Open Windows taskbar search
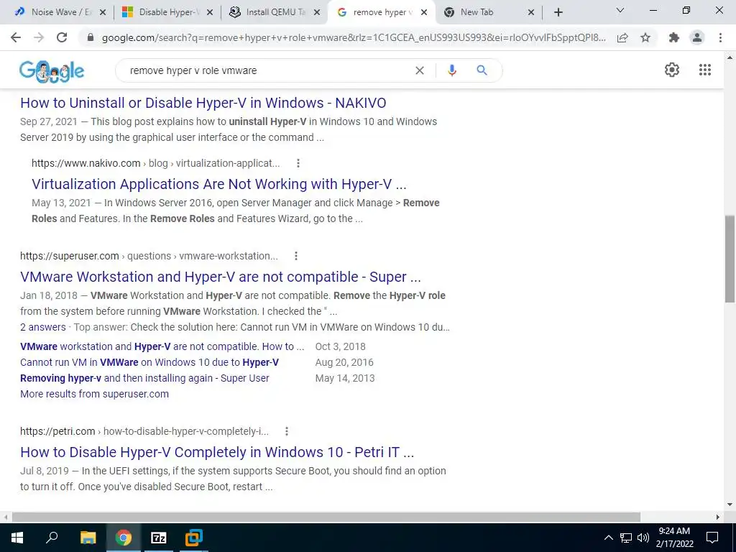736x552 pixels. tap(52, 538)
